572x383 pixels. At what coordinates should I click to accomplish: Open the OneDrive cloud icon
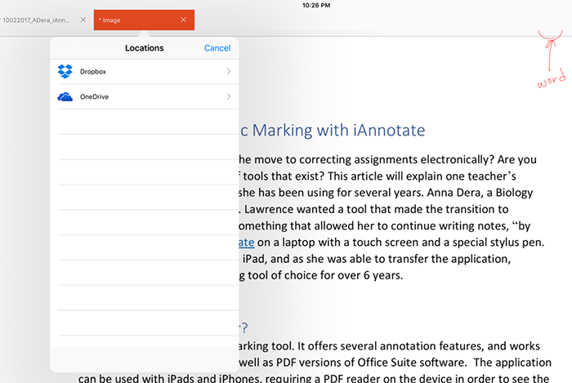click(x=65, y=96)
